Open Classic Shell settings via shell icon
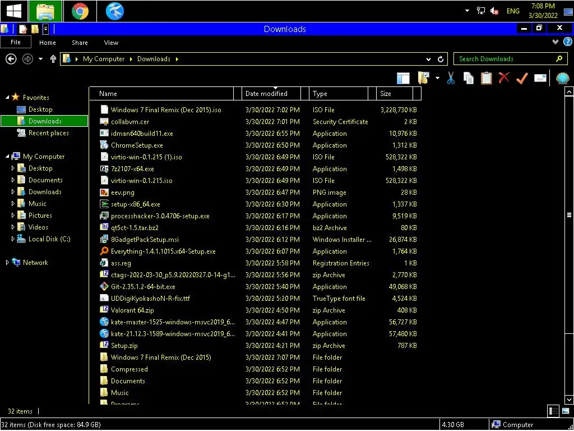Image resolution: width=574 pixels, height=431 pixels. [563, 78]
